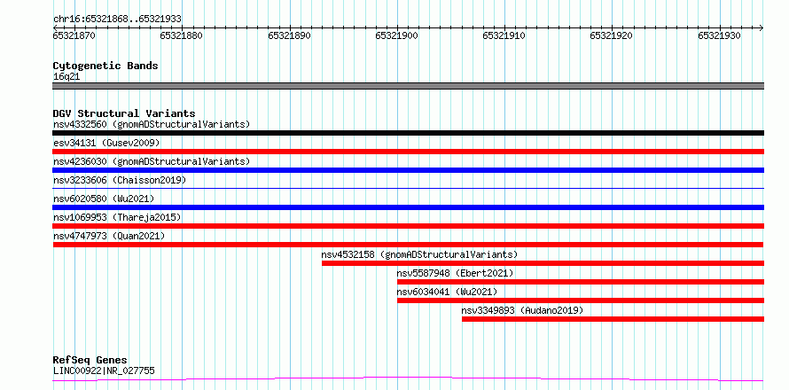Click the thin blue line under nsv3233606

(408, 188)
